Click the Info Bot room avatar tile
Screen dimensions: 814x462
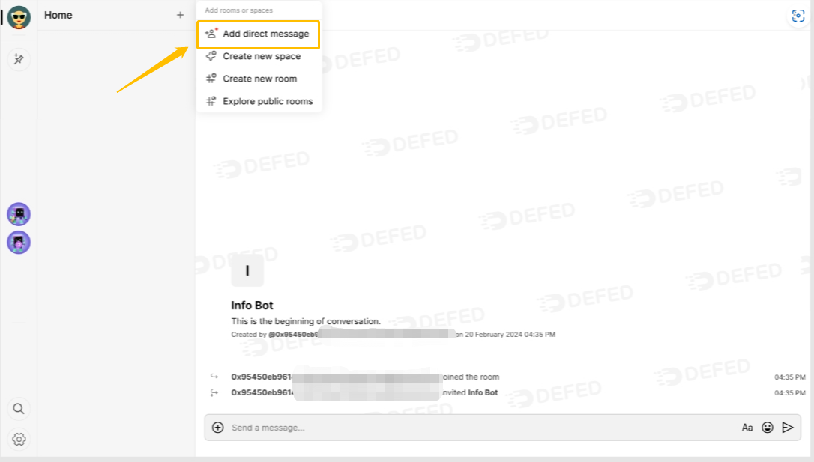[x=247, y=270]
